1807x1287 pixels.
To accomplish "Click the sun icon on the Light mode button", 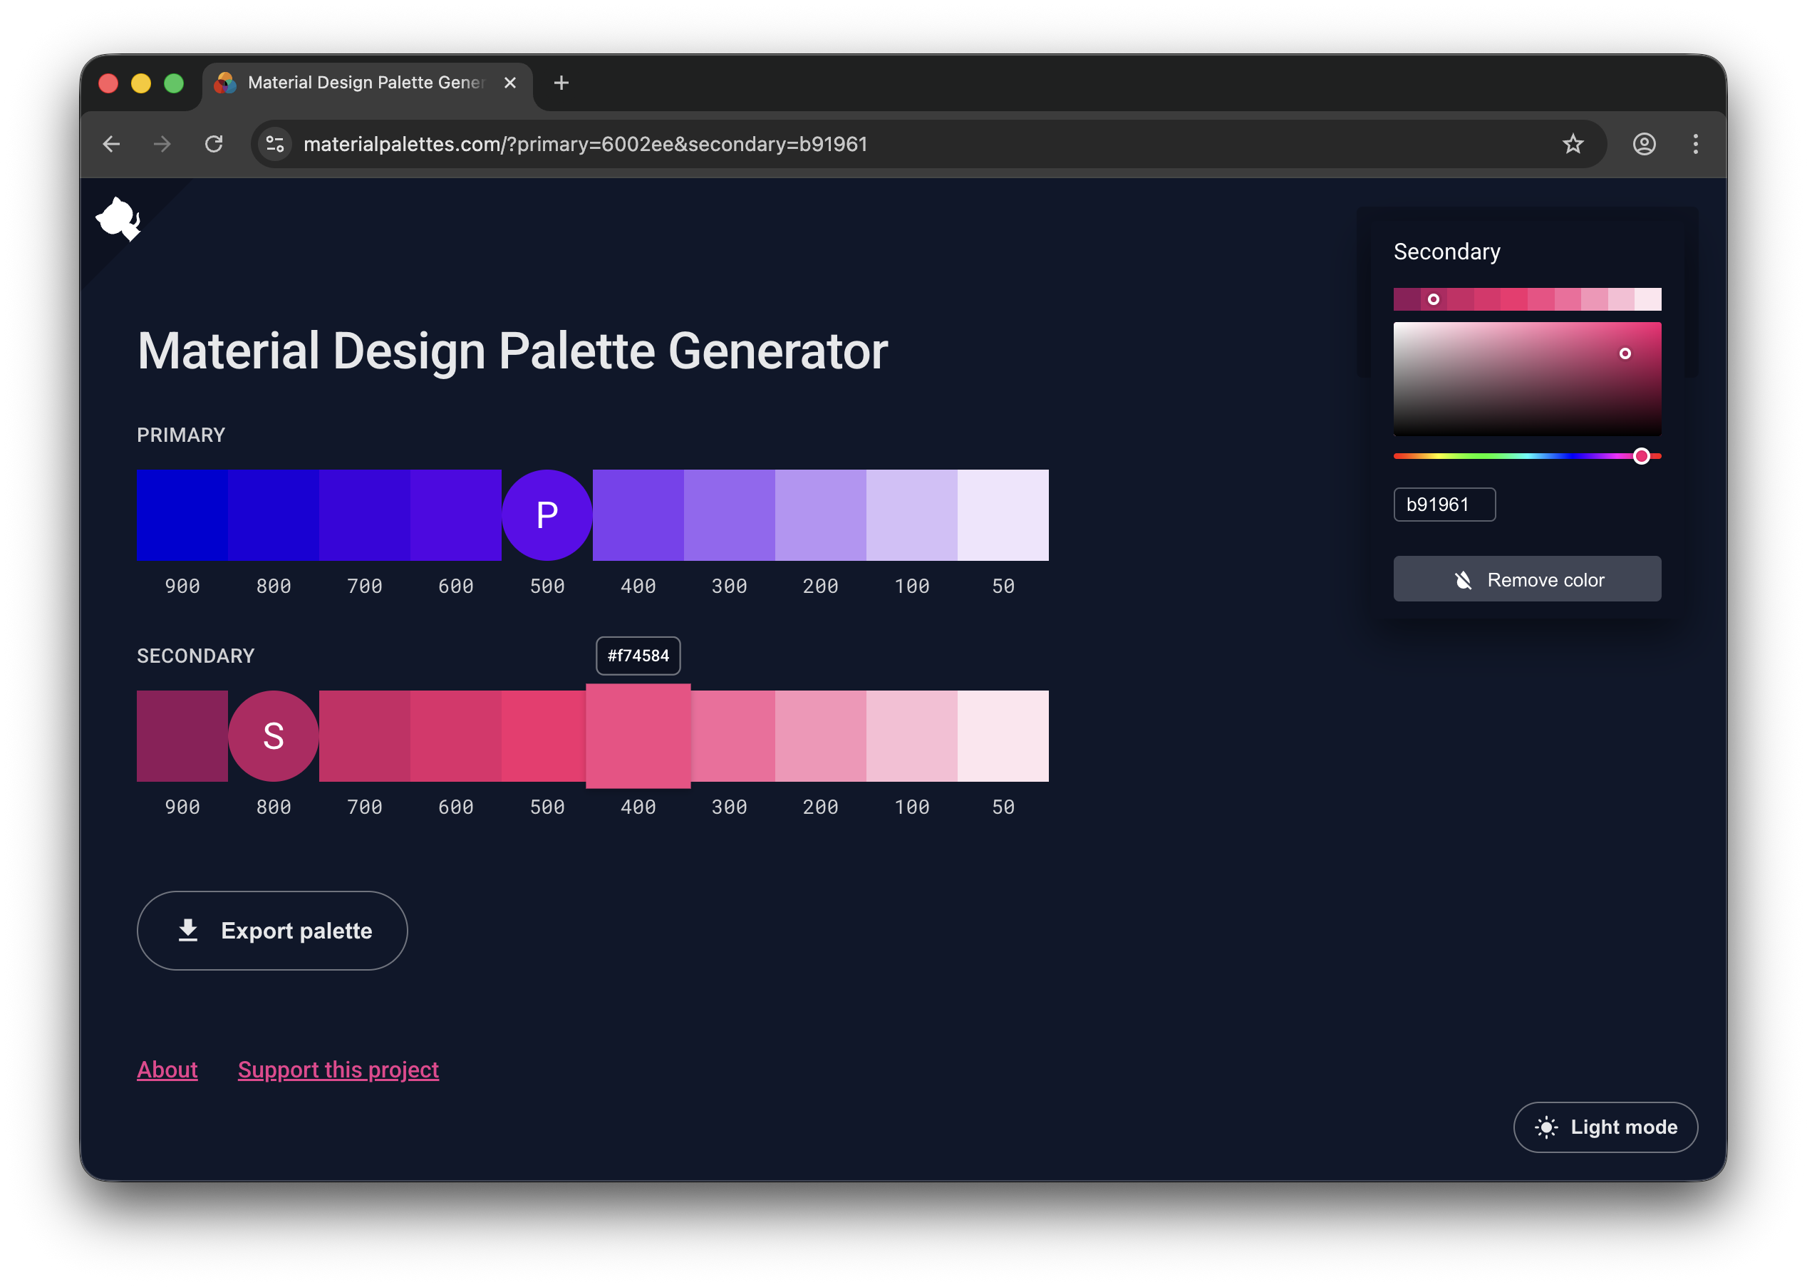I will (1545, 1127).
